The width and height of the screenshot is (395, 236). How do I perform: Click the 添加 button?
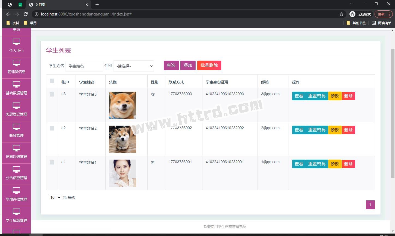coord(188,65)
